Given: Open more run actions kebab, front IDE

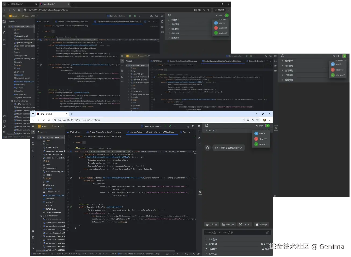Looking at the screenshot, I should click(x=175, y=126).
